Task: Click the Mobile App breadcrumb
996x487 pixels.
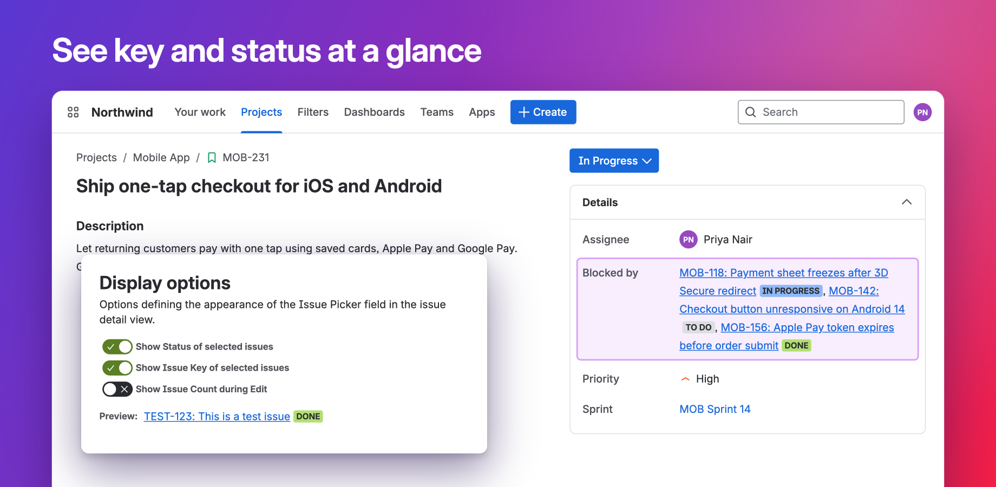Action: 161,157
